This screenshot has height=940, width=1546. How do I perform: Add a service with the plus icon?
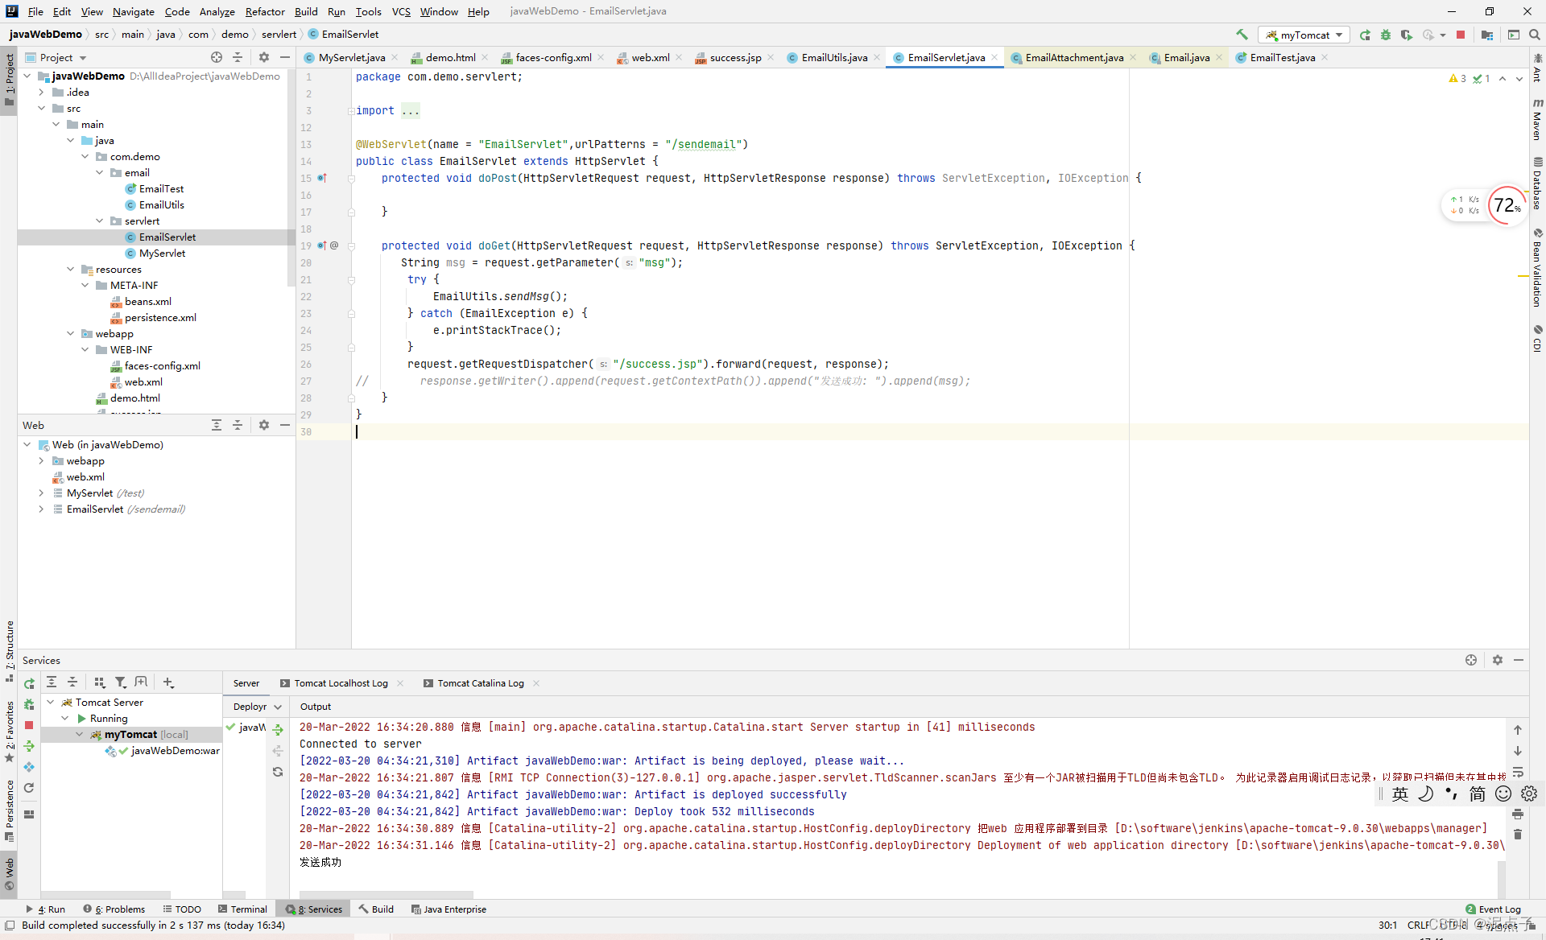[x=168, y=682]
